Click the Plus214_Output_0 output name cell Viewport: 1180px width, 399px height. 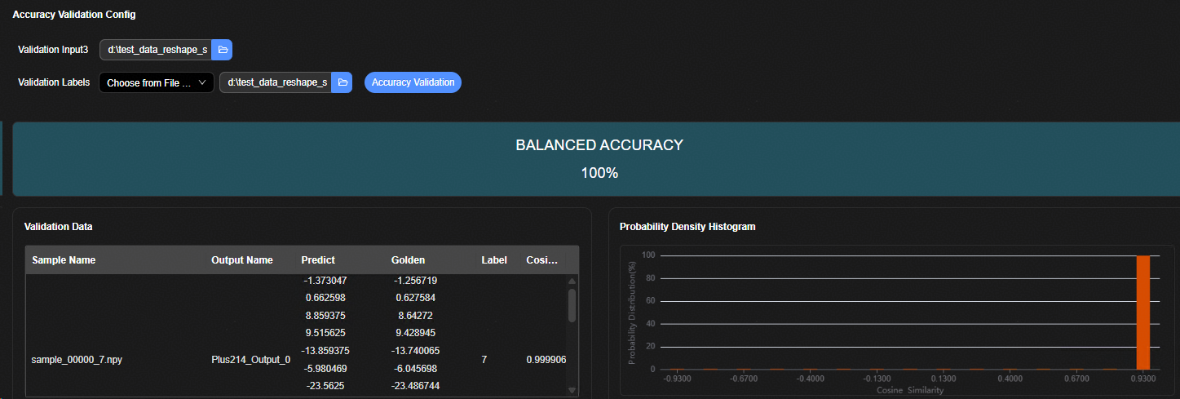[x=250, y=359]
